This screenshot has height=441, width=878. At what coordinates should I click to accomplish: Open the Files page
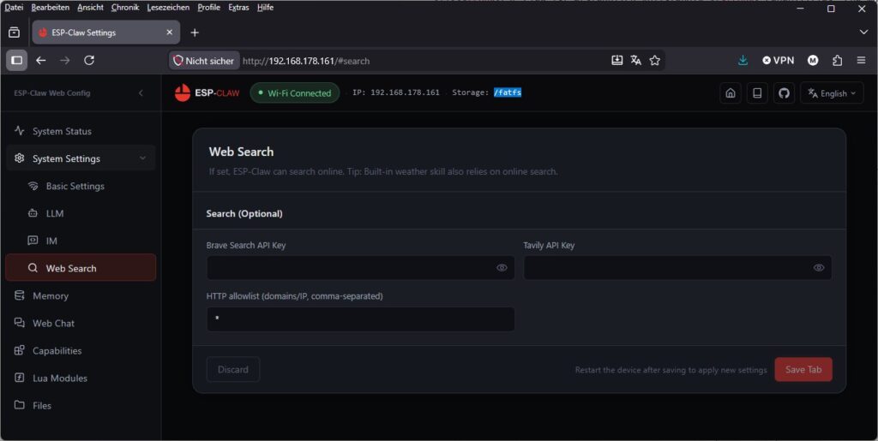81,405
